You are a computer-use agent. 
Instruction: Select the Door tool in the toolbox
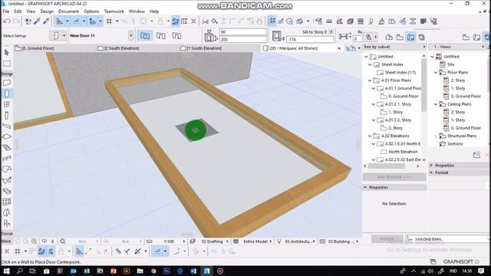(x=7, y=94)
